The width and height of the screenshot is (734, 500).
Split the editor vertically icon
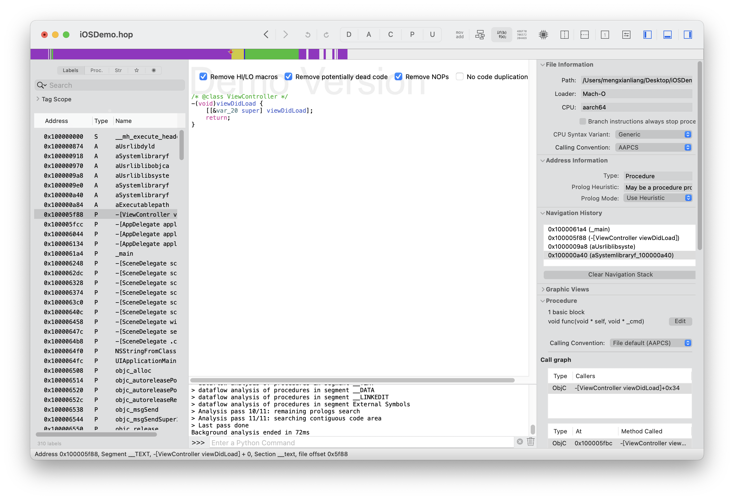point(564,35)
